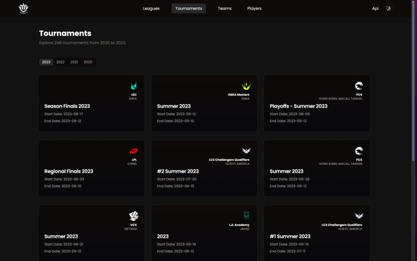This screenshot has width=417, height=261.
Task: Click the LEC league logo icon
Action: [x=134, y=86]
